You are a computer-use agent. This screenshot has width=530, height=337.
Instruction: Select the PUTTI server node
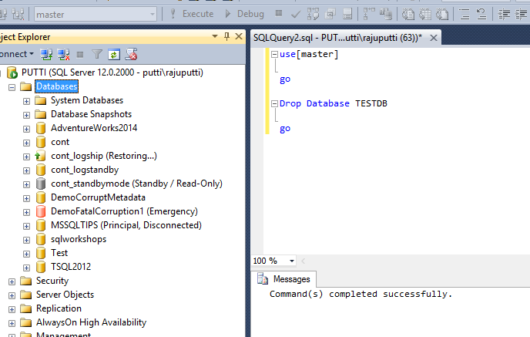(112, 72)
